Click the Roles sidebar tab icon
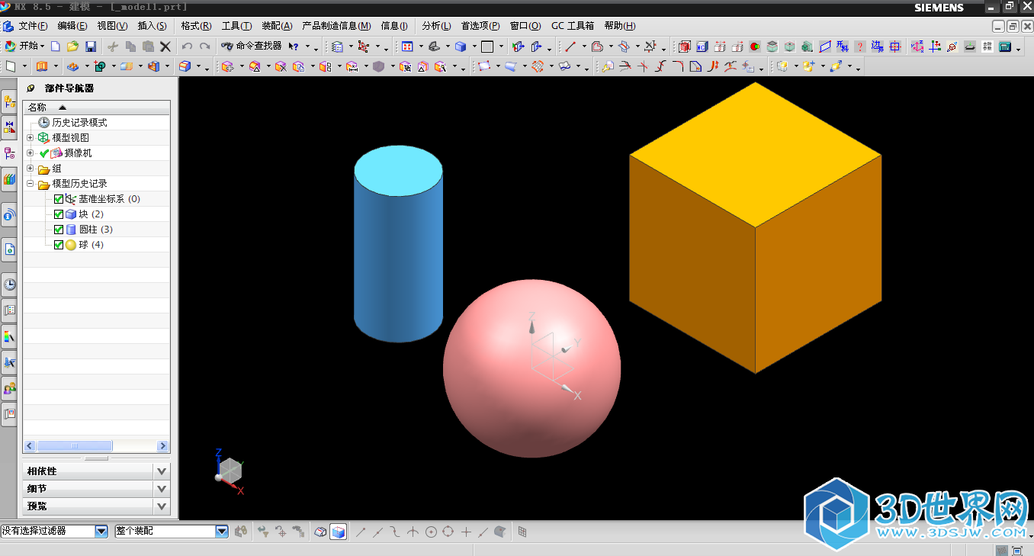 coord(10,389)
